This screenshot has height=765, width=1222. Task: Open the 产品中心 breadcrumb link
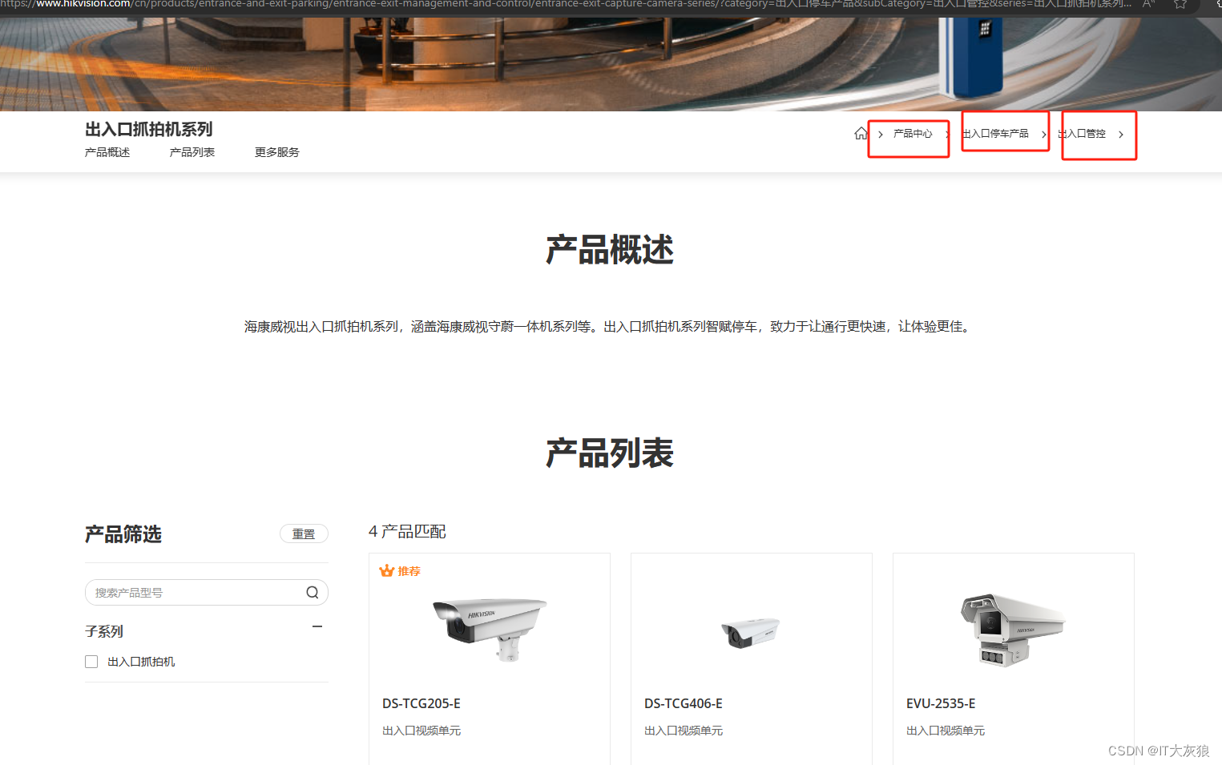point(913,134)
